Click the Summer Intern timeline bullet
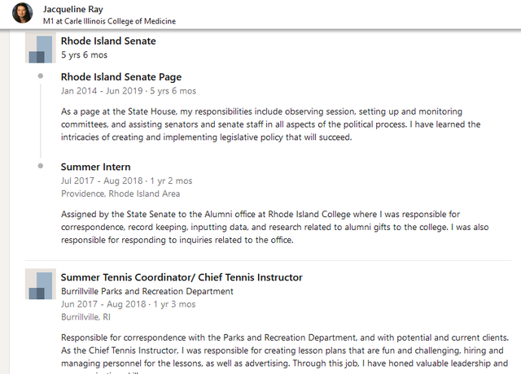This screenshot has height=374, width=521. [41, 166]
